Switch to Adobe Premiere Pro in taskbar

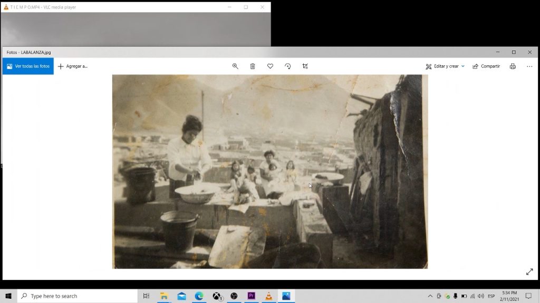(252, 296)
